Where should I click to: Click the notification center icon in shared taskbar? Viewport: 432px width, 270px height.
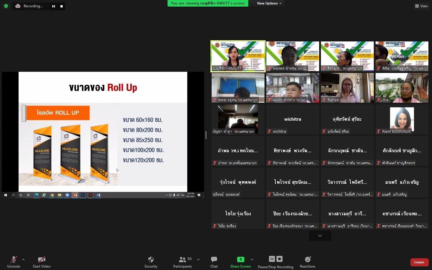(199, 195)
